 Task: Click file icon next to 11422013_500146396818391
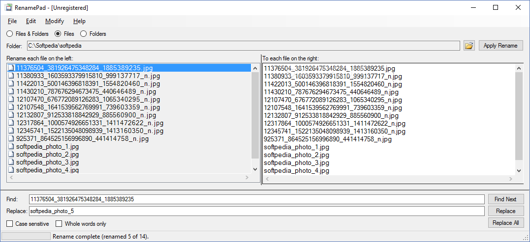coord(11,83)
